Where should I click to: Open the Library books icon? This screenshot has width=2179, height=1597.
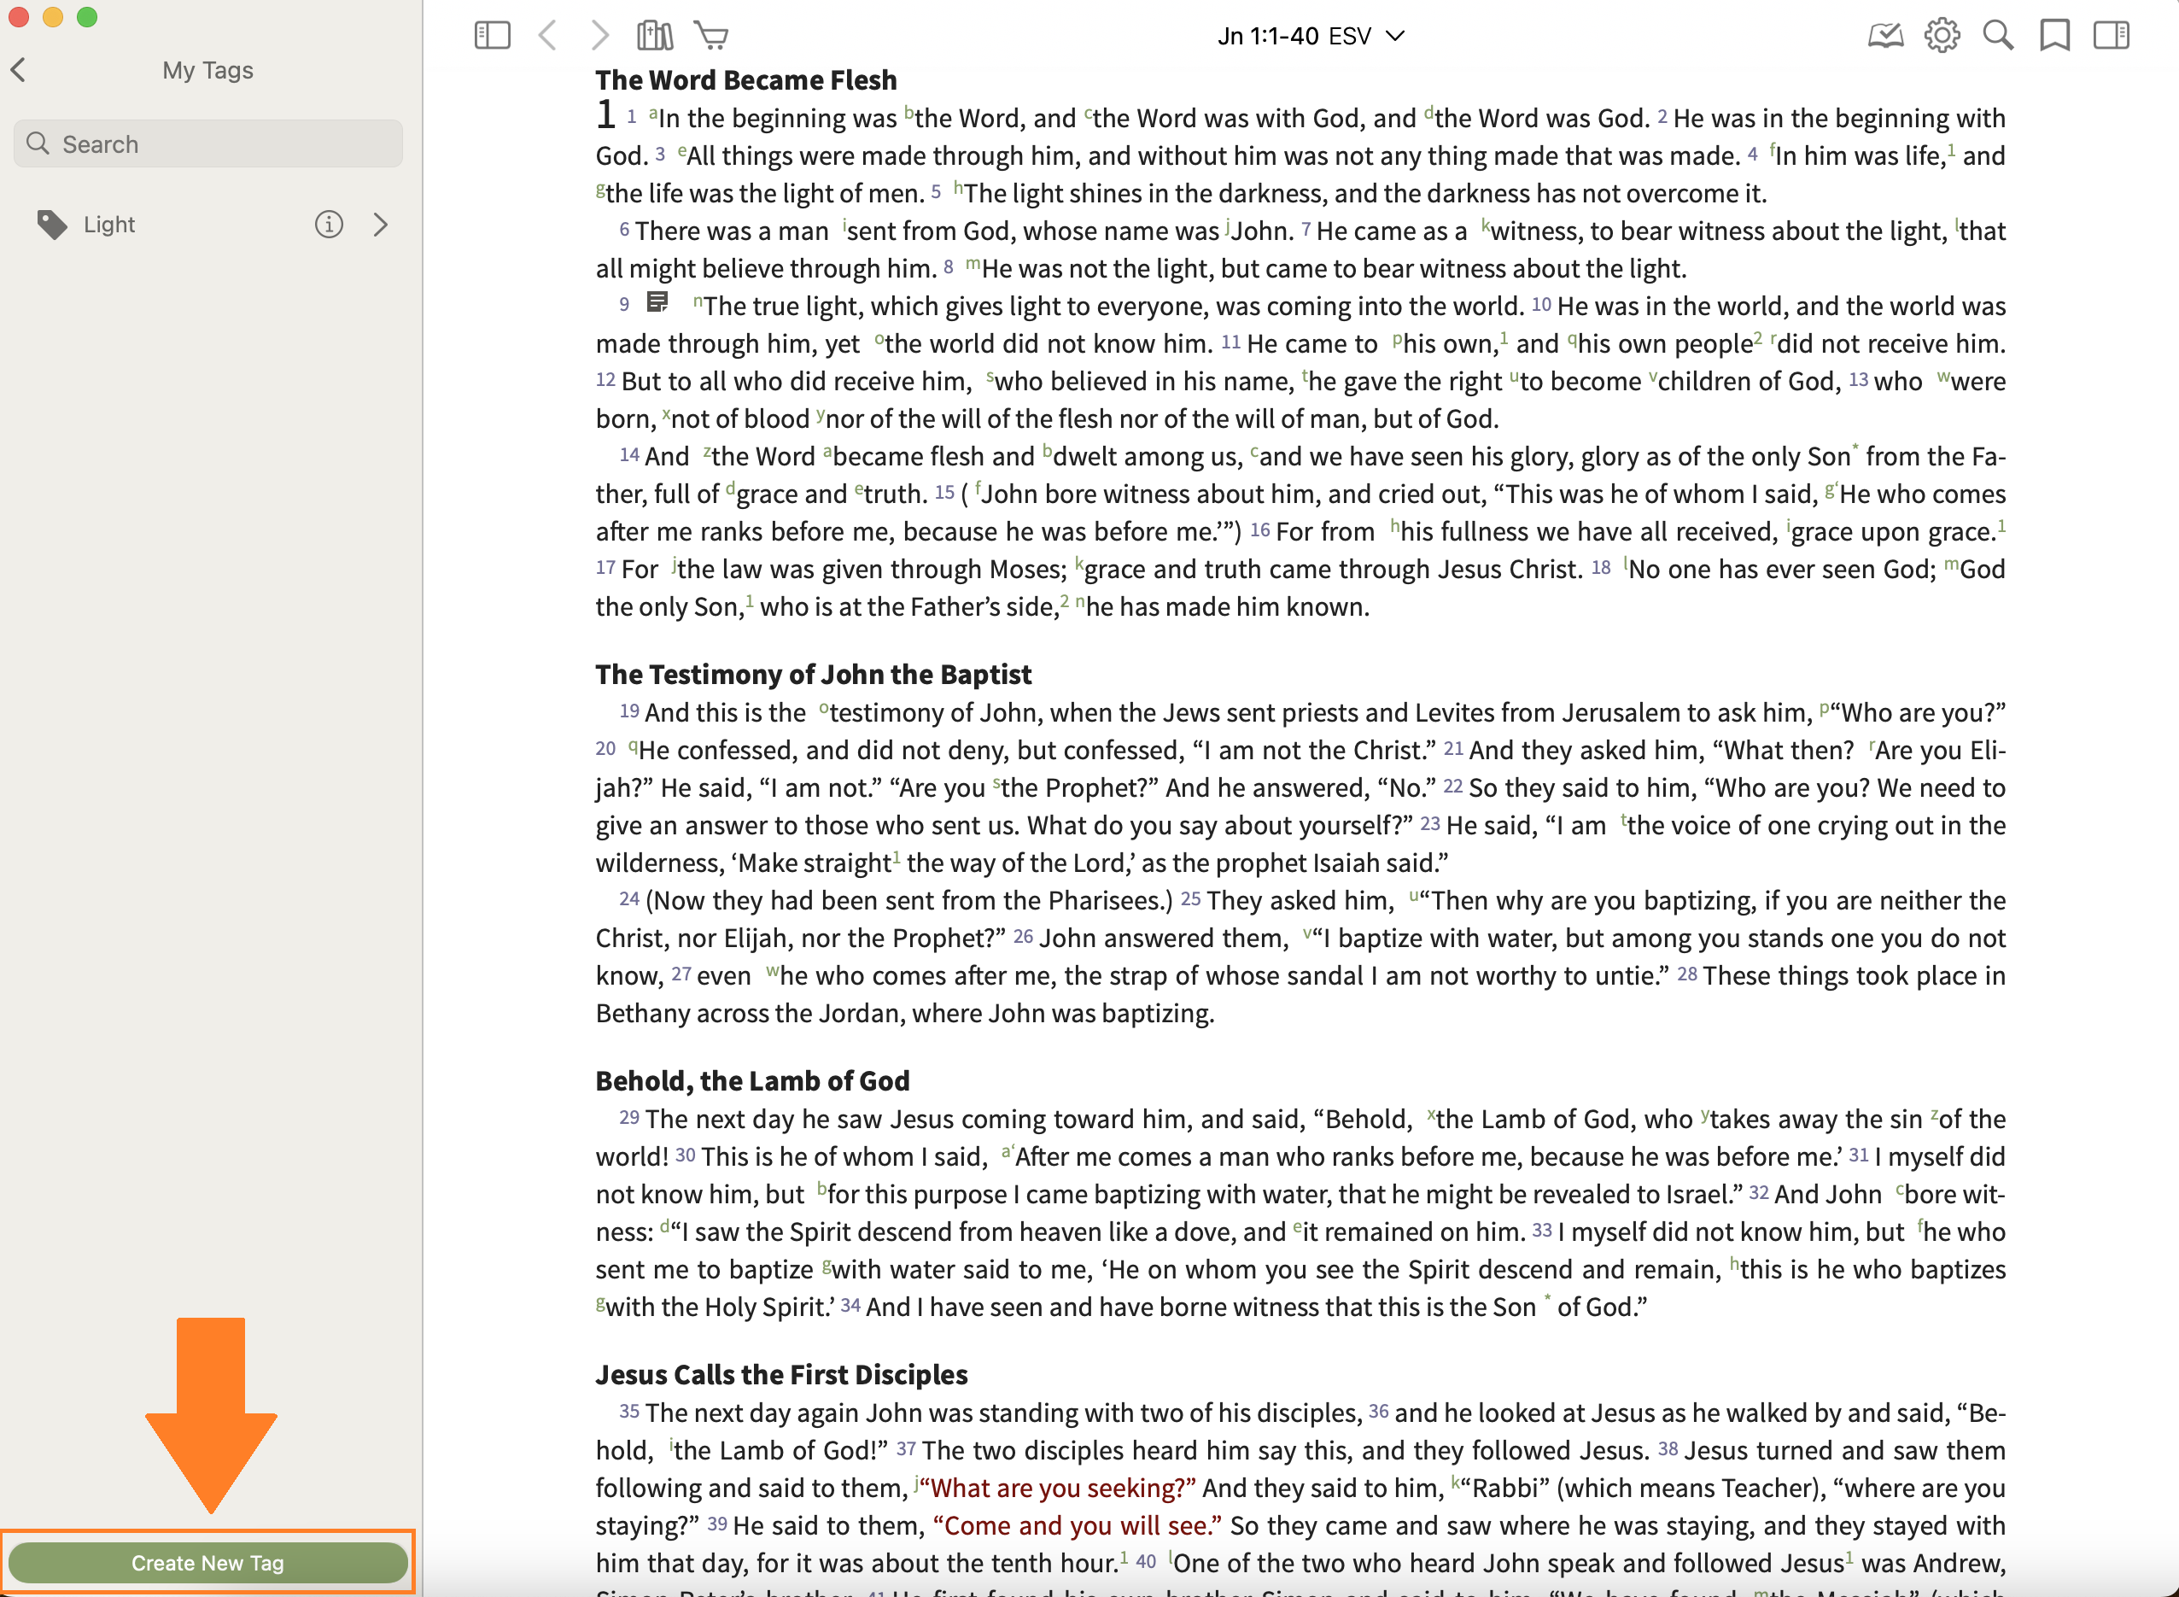click(x=655, y=36)
